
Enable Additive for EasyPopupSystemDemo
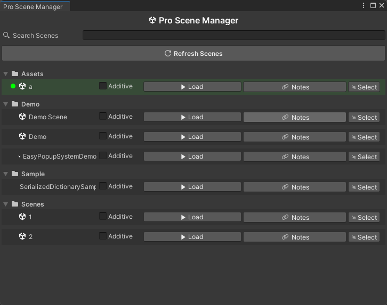[103, 155]
